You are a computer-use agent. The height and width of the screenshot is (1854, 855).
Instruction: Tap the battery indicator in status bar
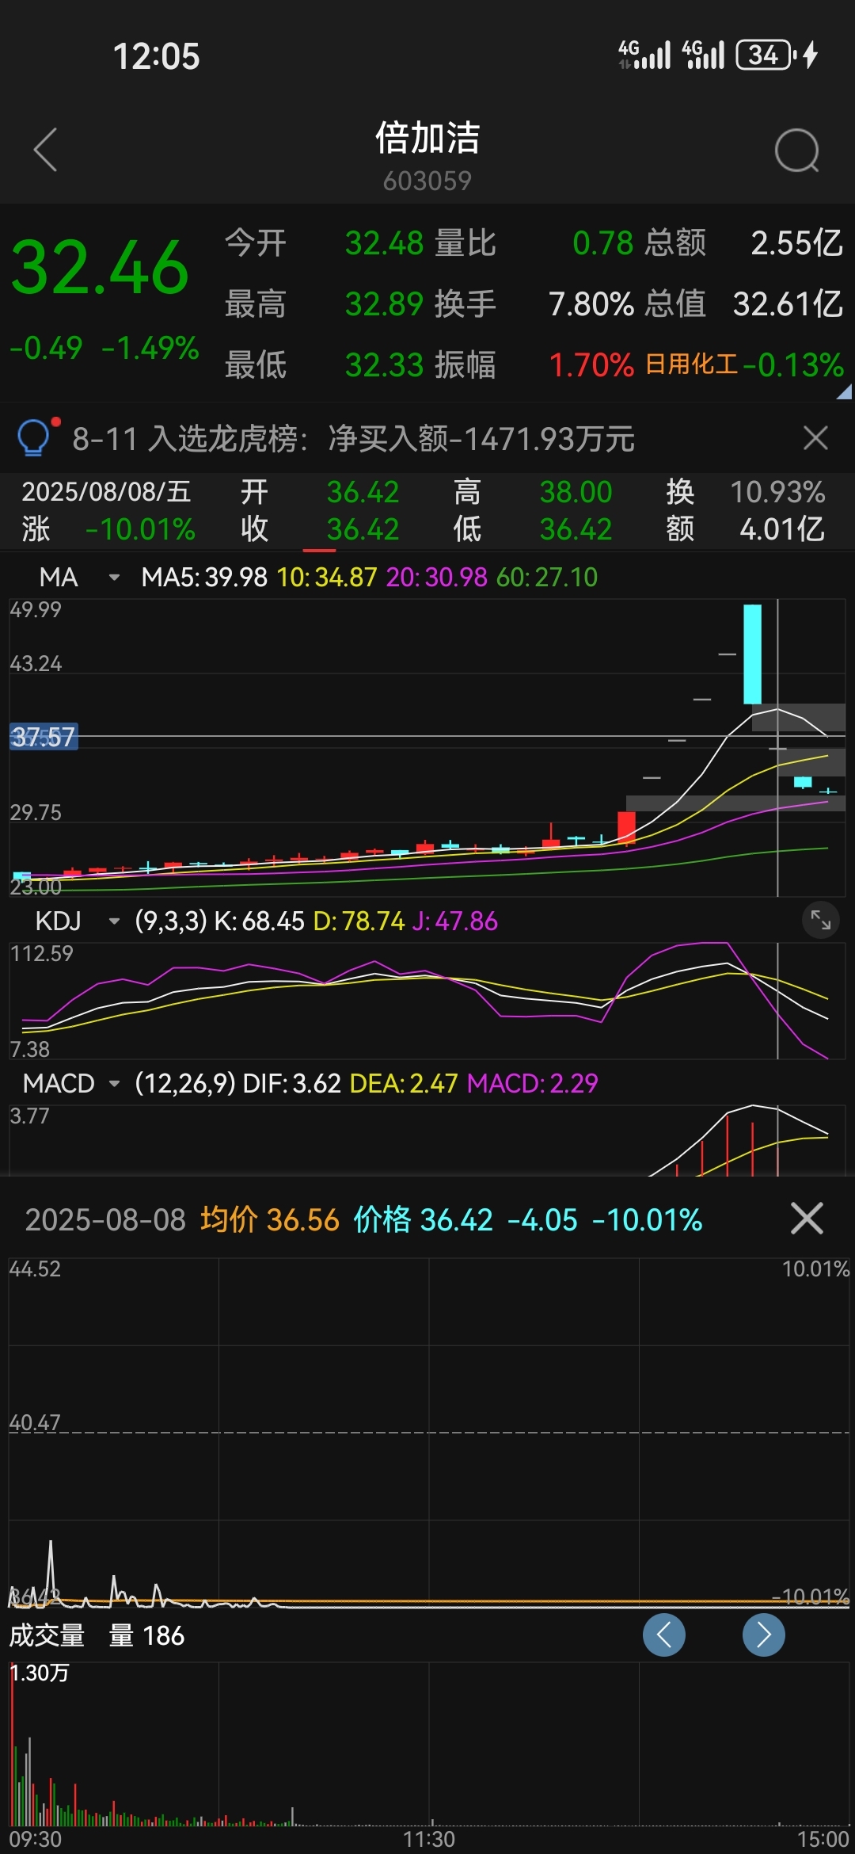click(766, 55)
